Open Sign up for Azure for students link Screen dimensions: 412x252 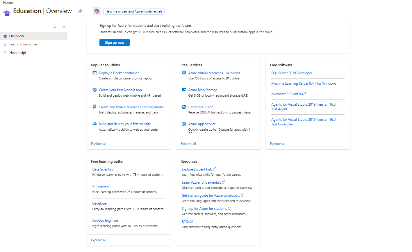click(x=204, y=209)
